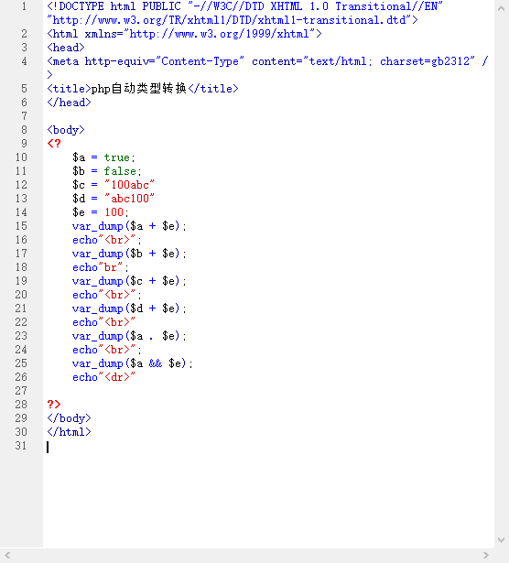This screenshot has width=509, height=563.
Task: Click the echo"<br>" line 22 without semicolon
Action: pos(103,322)
